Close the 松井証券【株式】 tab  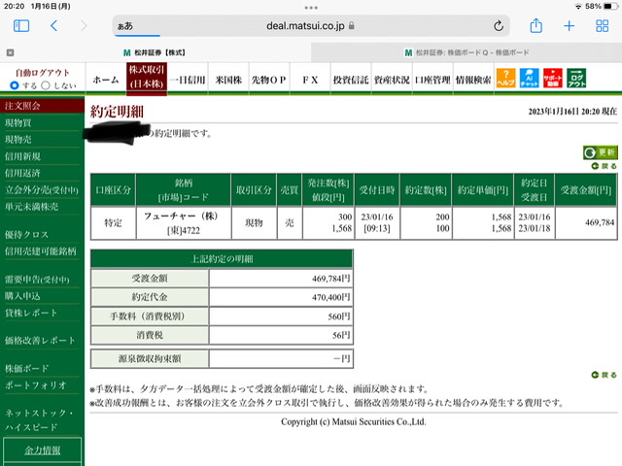pyautogui.click(x=11, y=52)
